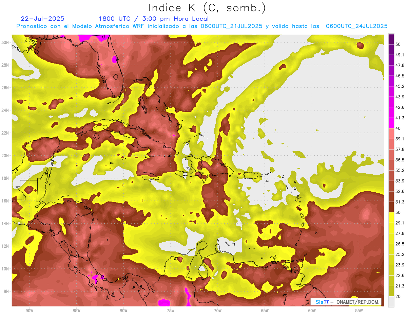Click the colorbar value "49.1"
407x315 pixels.
pos(400,55)
